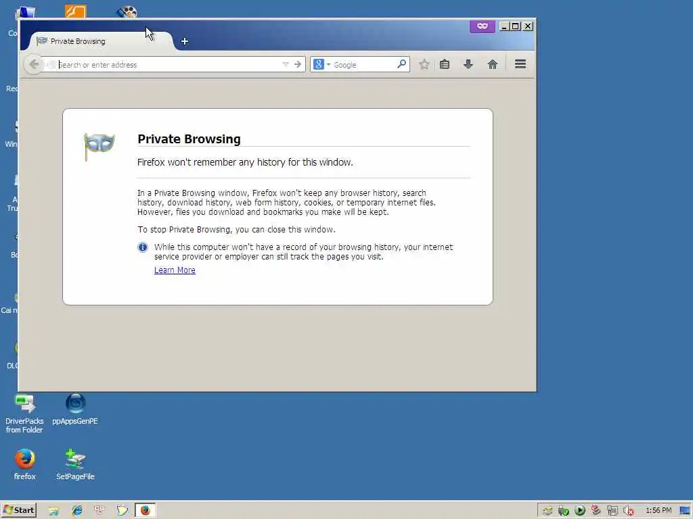693x519 pixels.
Task: Select the SetPageFile desktop icon
Action: tap(75, 464)
